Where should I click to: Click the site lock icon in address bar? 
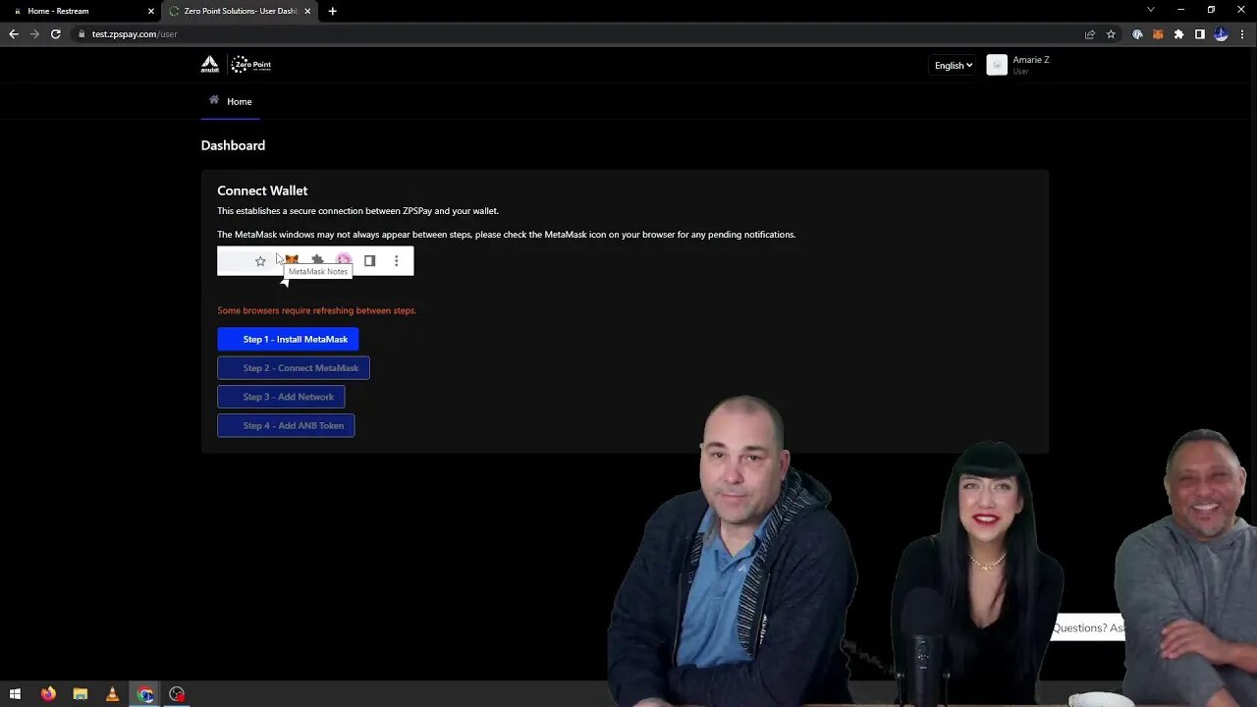point(82,33)
